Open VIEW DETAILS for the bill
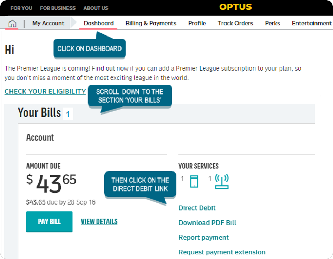The width and height of the screenshot is (333, 259). coord(99,222)
